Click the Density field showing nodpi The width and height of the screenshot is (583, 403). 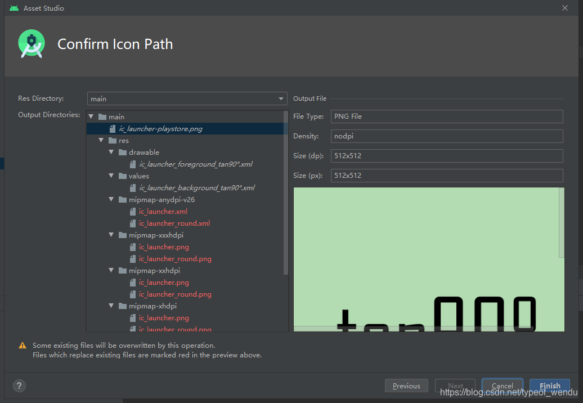point(447,136)
